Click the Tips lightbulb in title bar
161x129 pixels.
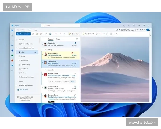pos(134,26)
